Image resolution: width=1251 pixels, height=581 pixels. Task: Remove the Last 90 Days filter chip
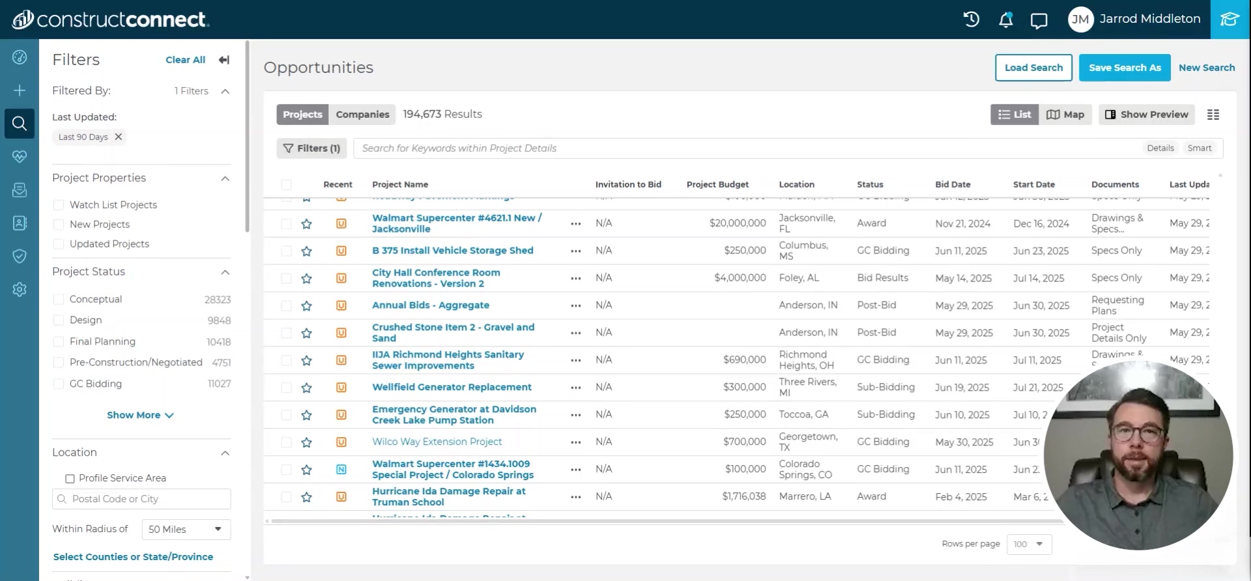(x=119, y=137)
